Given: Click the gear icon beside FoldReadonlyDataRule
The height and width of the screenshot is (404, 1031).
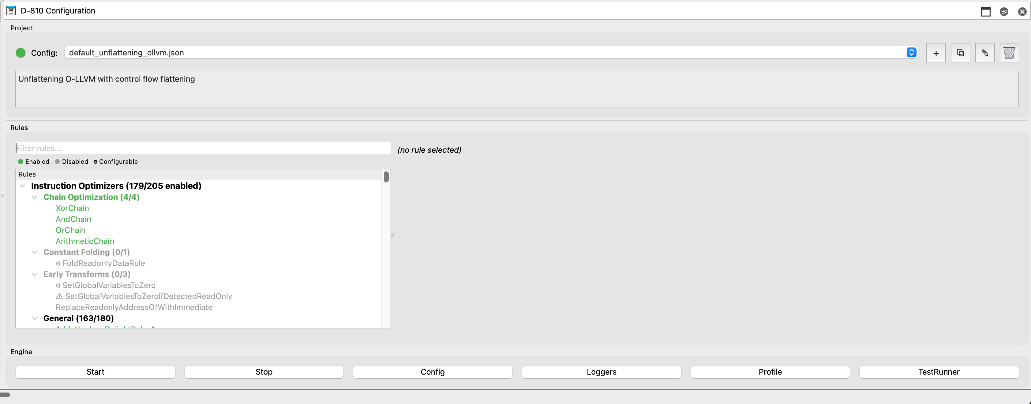Looking at the screenshot, I should click(58, 263).
